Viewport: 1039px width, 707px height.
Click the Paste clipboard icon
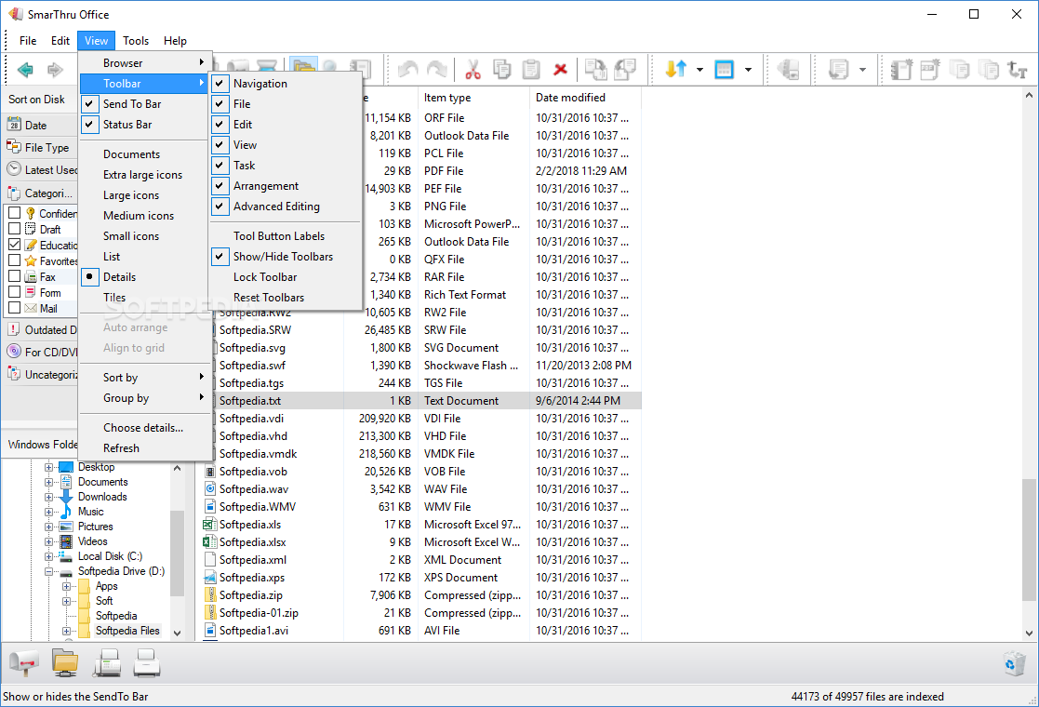click(531, 69)
